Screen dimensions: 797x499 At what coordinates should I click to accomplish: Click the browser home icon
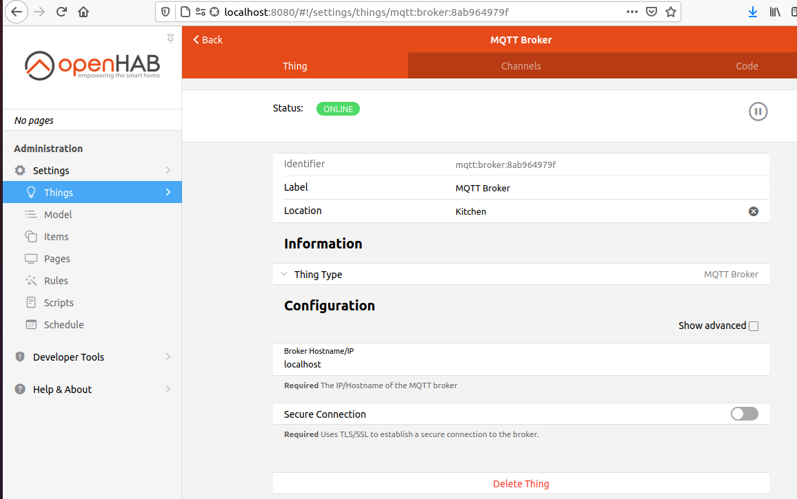tap(83, 12)
